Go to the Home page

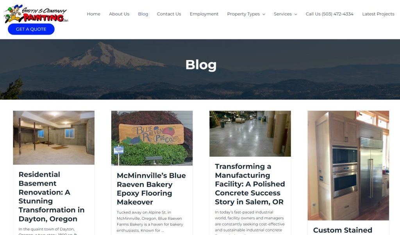click(x=93, y=14)
